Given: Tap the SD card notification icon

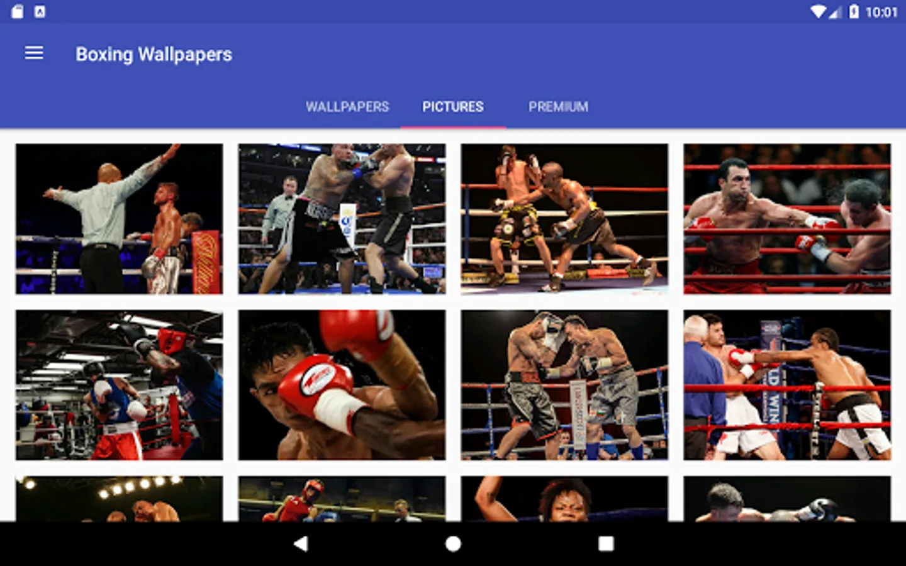Looking at the screenshot, I should (18, 11).
